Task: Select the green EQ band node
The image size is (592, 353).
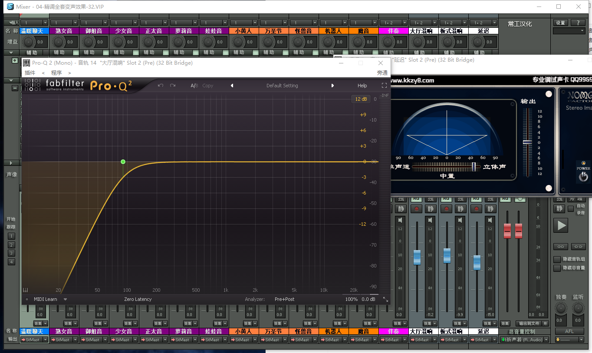Action: coord(123,162)
